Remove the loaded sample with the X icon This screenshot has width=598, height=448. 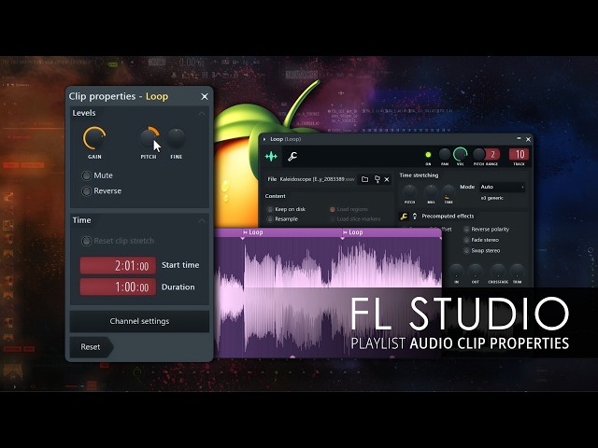pyautogui.click(x=387, y=179)
